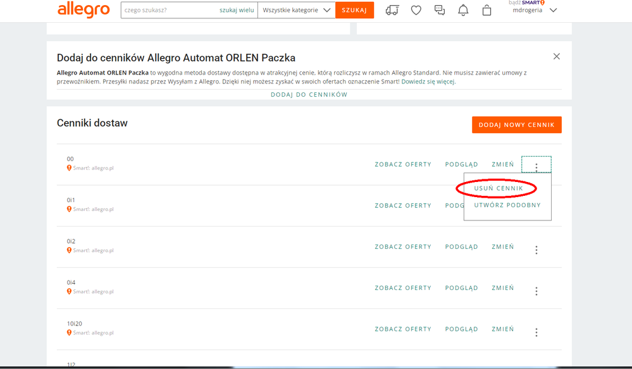Open the Allegro homepage logo
632x369 pixels.
tap(84, 9)
